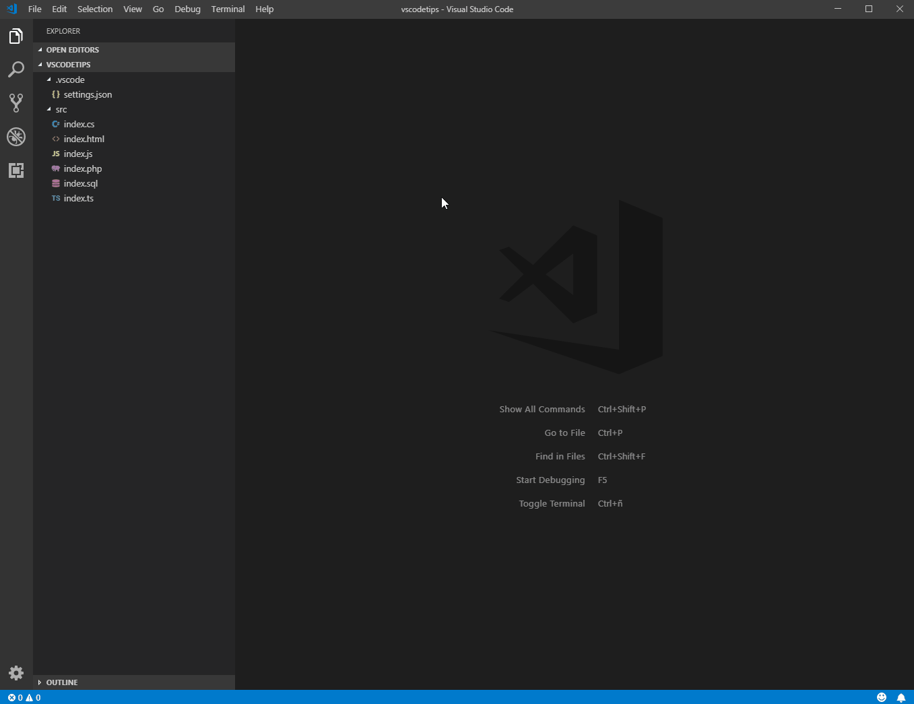This screenshot has height=704, width=914.
Task: Open the Source Control view icon
Action: click(x=16, y=102)
